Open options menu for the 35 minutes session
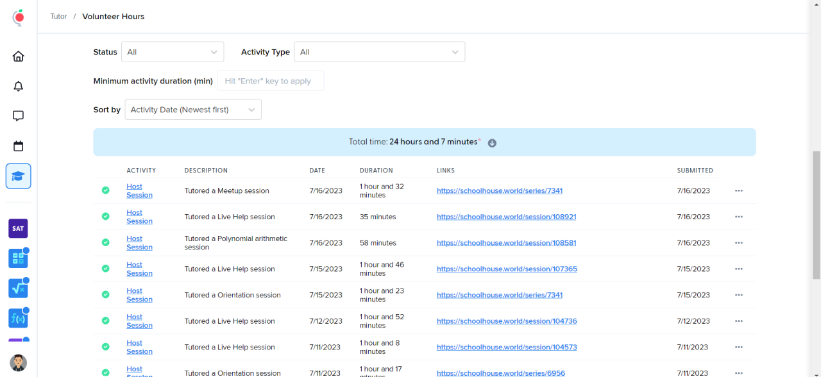821x377 pixels. 738,217
